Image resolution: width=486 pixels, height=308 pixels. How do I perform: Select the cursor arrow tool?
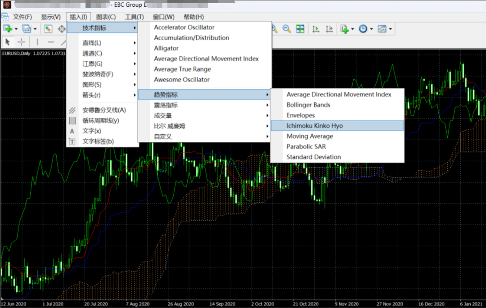pos(8,41)
